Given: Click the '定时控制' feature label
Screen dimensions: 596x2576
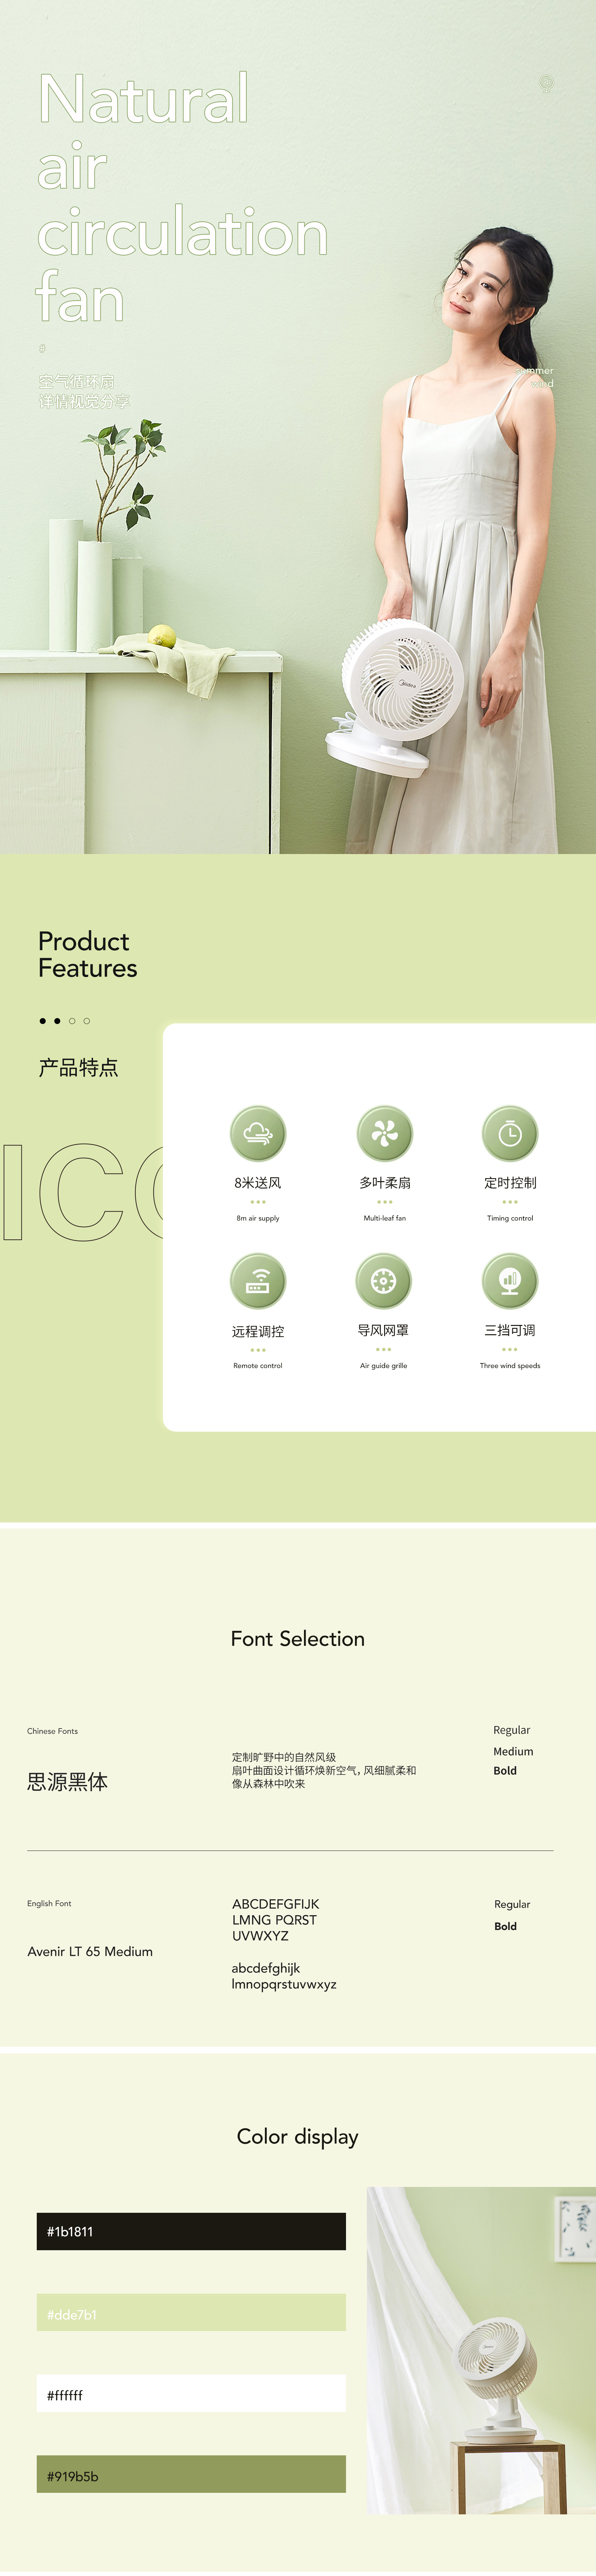Looking at the screenshot, I should 510,1183.
